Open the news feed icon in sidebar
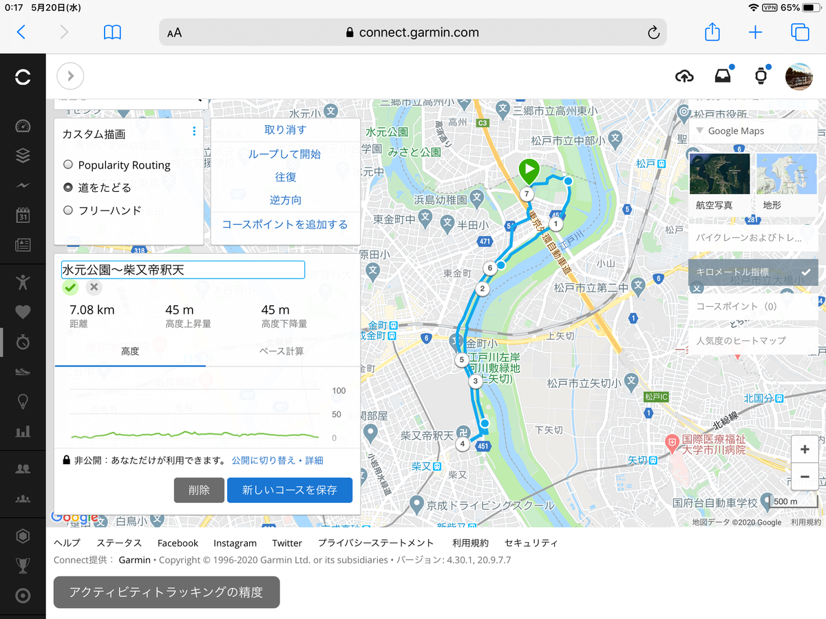Viewport: 826px width, 619px height. click(23, 245)
